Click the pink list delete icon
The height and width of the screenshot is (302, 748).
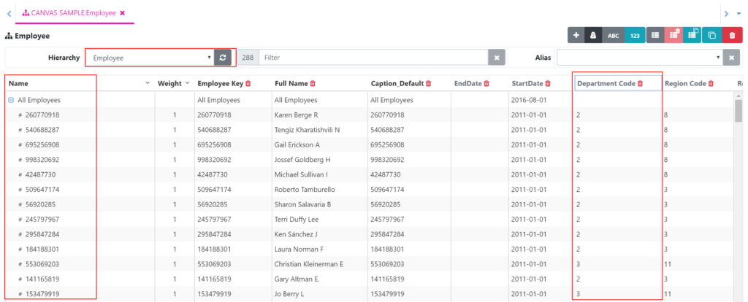[x=673, y=35]
